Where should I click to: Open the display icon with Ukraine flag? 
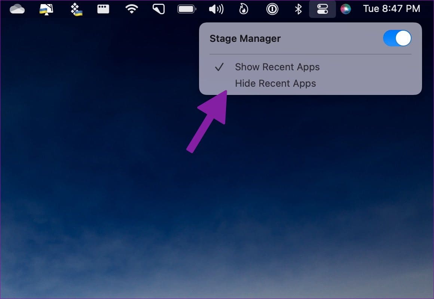click(46, 9)
